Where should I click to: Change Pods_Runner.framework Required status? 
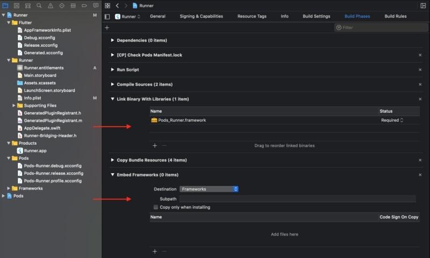(x=392, y=120)
